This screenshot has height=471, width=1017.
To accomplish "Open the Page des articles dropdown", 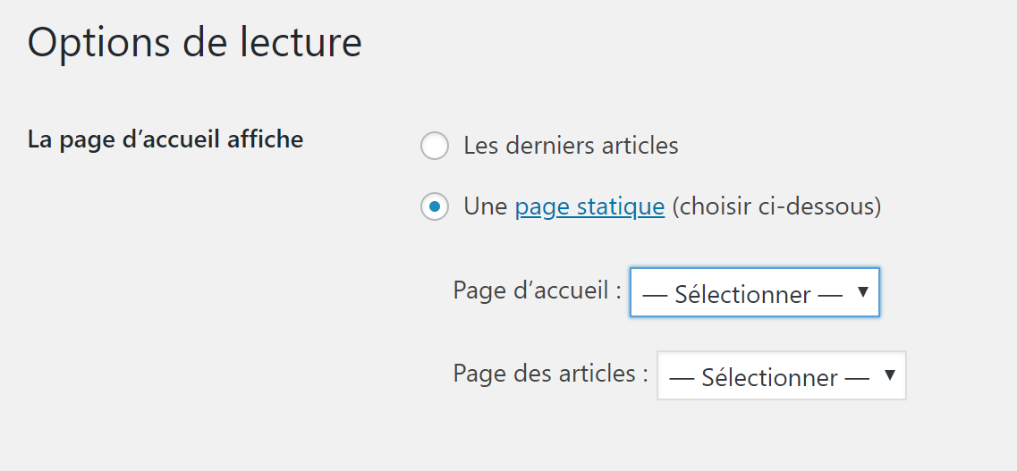I will pyautogui.click(x=782, y=375).
